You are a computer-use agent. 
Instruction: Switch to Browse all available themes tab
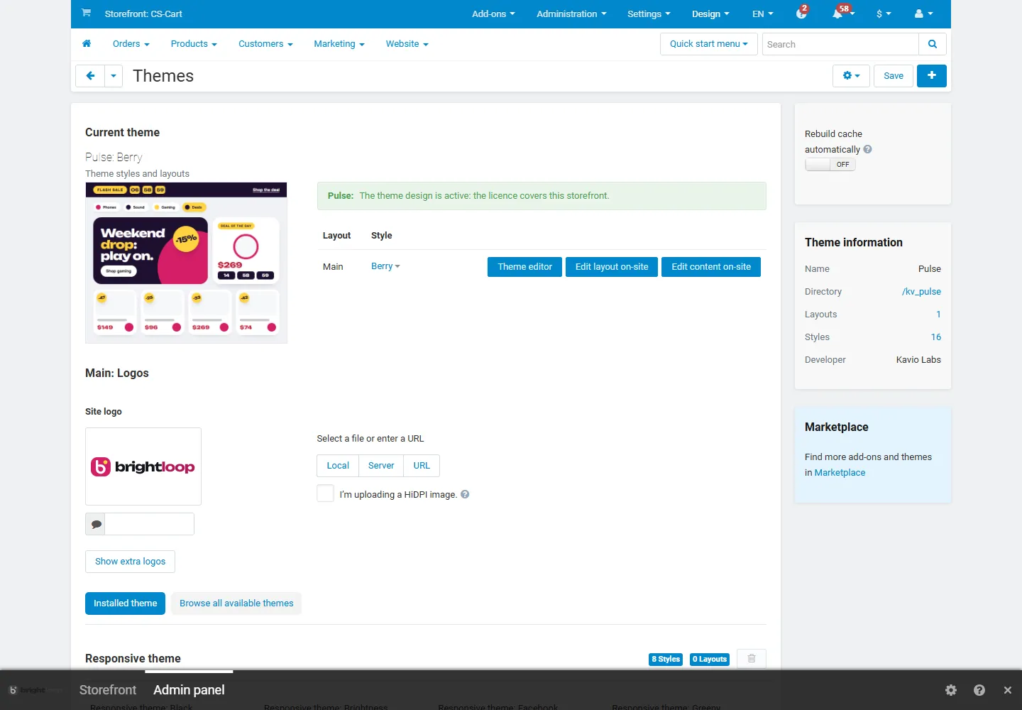tap(236, 603)
